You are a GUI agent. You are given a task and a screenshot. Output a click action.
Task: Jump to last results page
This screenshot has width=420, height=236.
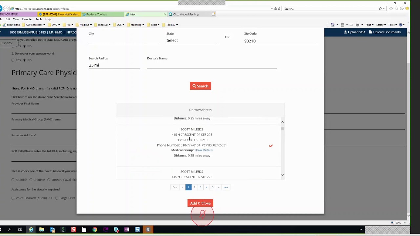click(226, 187)
